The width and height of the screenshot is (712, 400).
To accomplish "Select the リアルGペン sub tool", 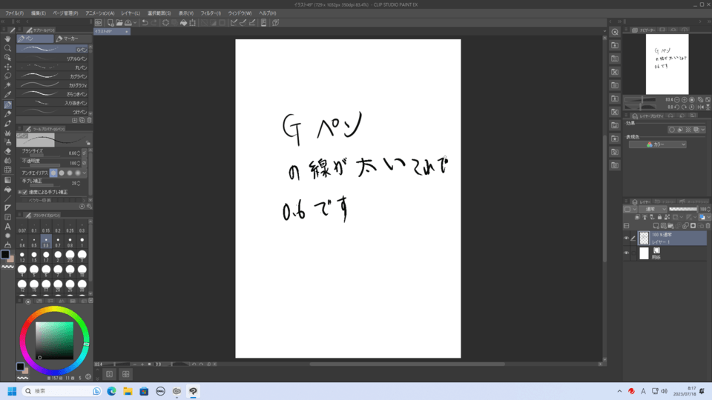I will (52, 59).
